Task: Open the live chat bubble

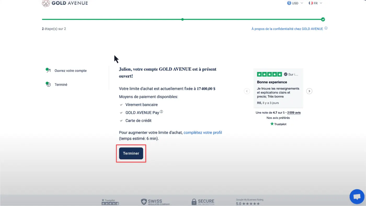Action: (x=357, y=197)
